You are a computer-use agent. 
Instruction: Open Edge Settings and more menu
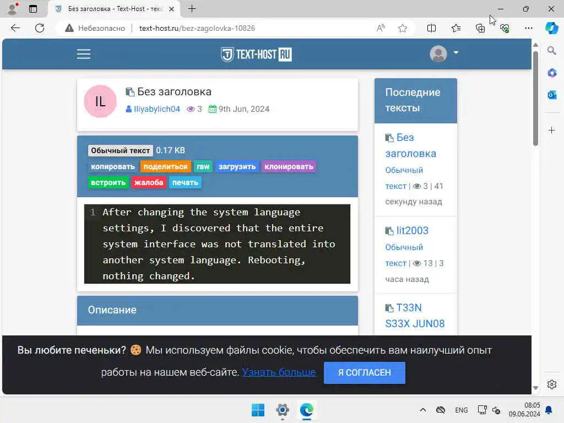point(528,28)
